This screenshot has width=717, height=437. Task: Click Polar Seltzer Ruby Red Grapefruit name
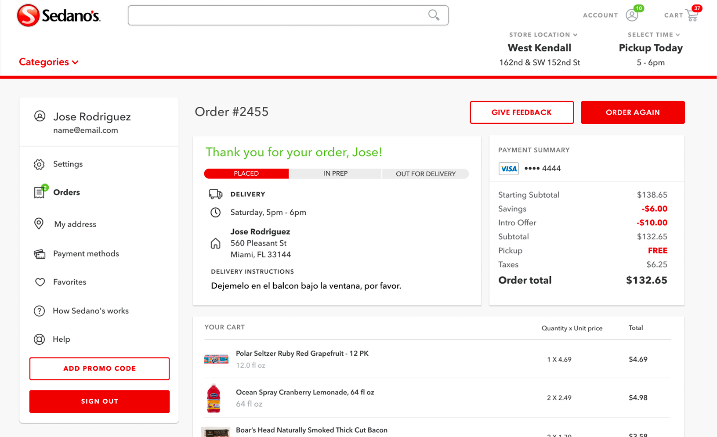[x=302, y=354]
